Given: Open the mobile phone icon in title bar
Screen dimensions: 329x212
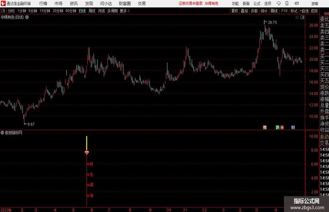Looking at the screenshot, I should click(287, 3).
